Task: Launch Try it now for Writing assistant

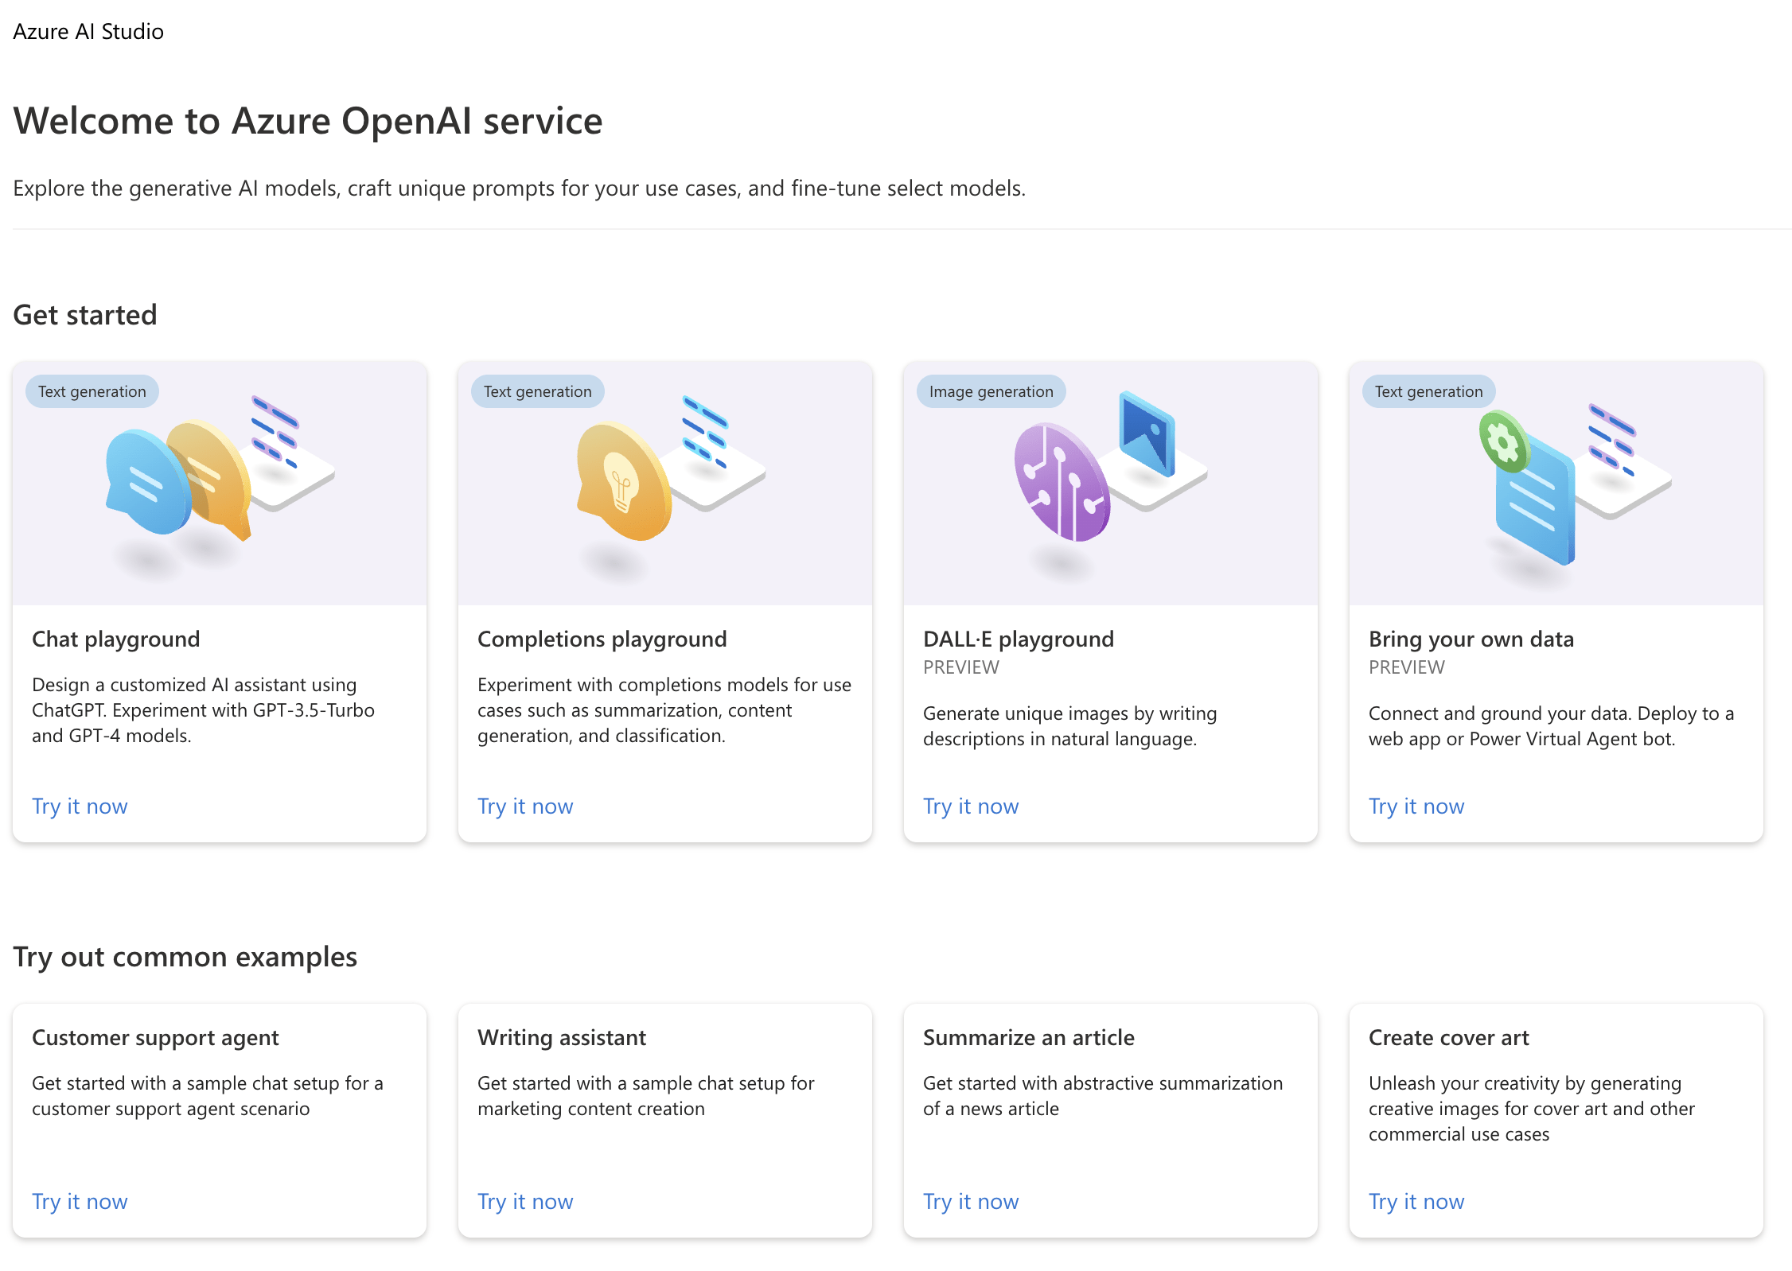Action: point(525,1201)
